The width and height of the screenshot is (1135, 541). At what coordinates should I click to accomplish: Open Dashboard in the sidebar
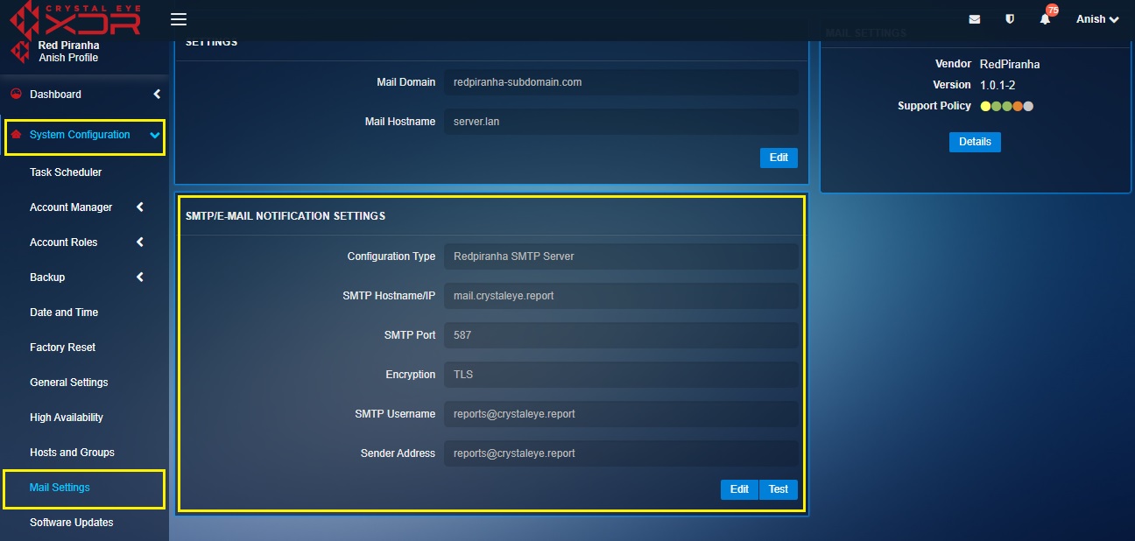(55, 95)
